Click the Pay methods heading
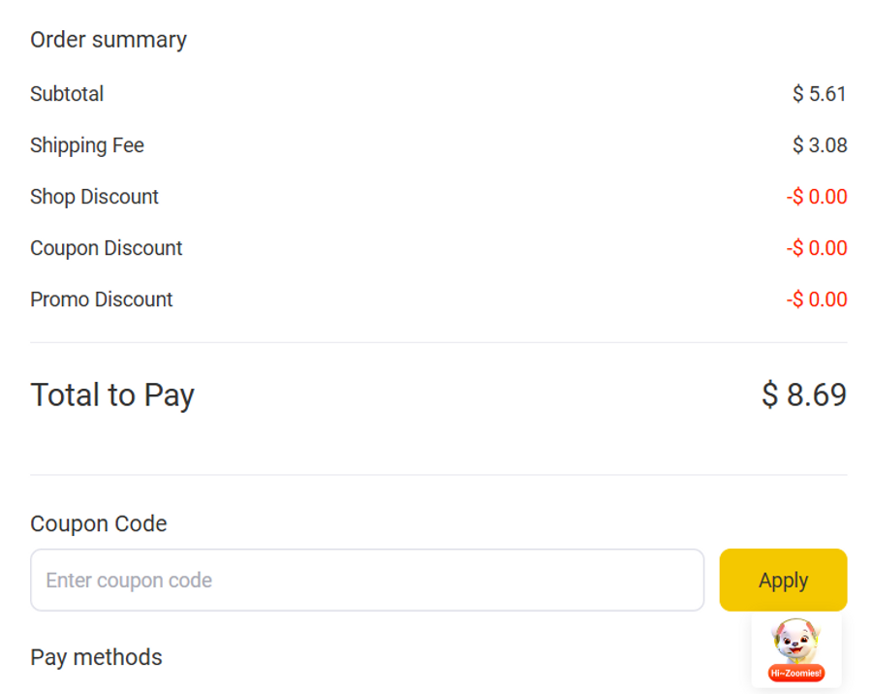 (96, 657)
